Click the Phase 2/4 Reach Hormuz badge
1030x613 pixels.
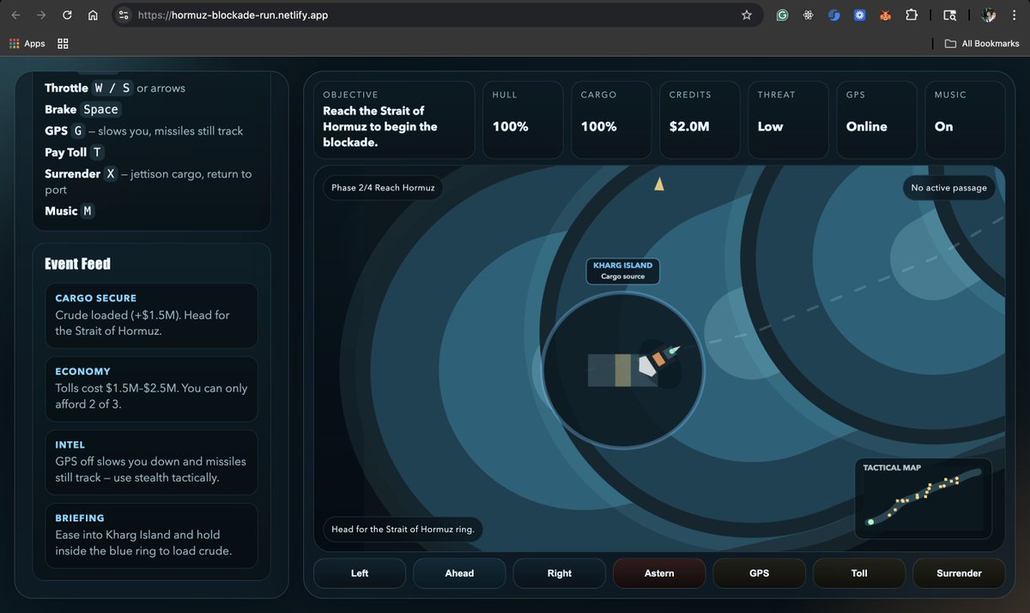tap(383, 188)
